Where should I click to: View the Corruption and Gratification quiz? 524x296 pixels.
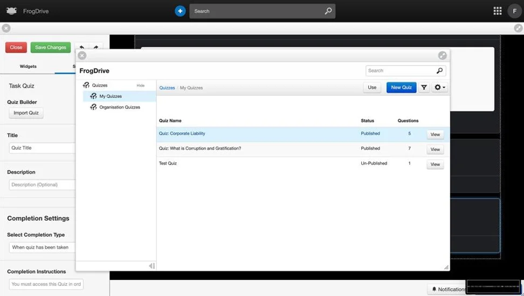point(435,150)
